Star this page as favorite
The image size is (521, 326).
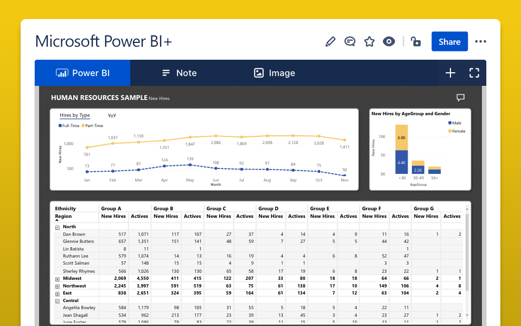pos(369,42)
